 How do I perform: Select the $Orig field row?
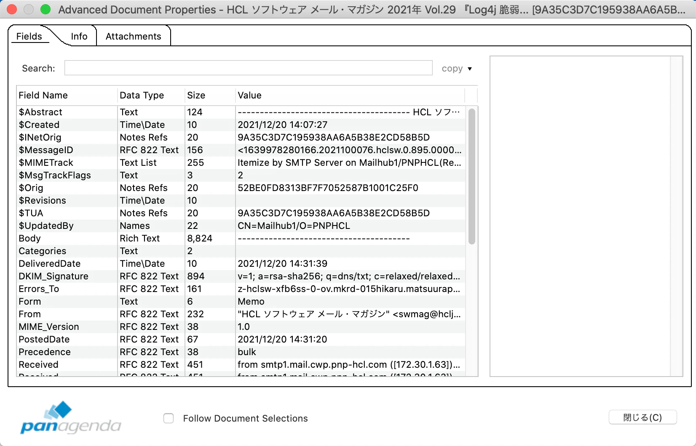pyautogui.click(x=241, y=188)
